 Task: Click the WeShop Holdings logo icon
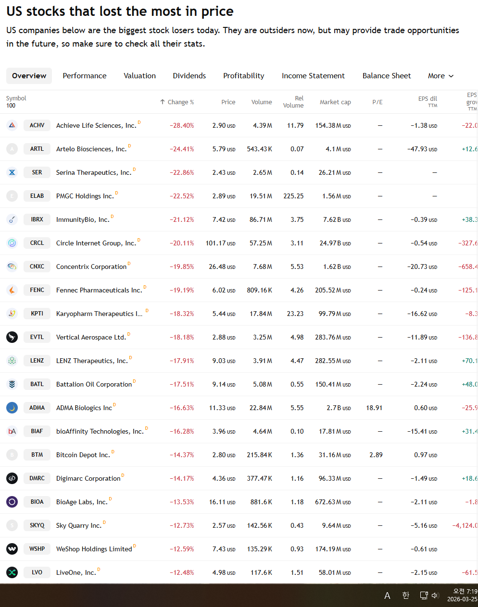(x=12, y=549)
